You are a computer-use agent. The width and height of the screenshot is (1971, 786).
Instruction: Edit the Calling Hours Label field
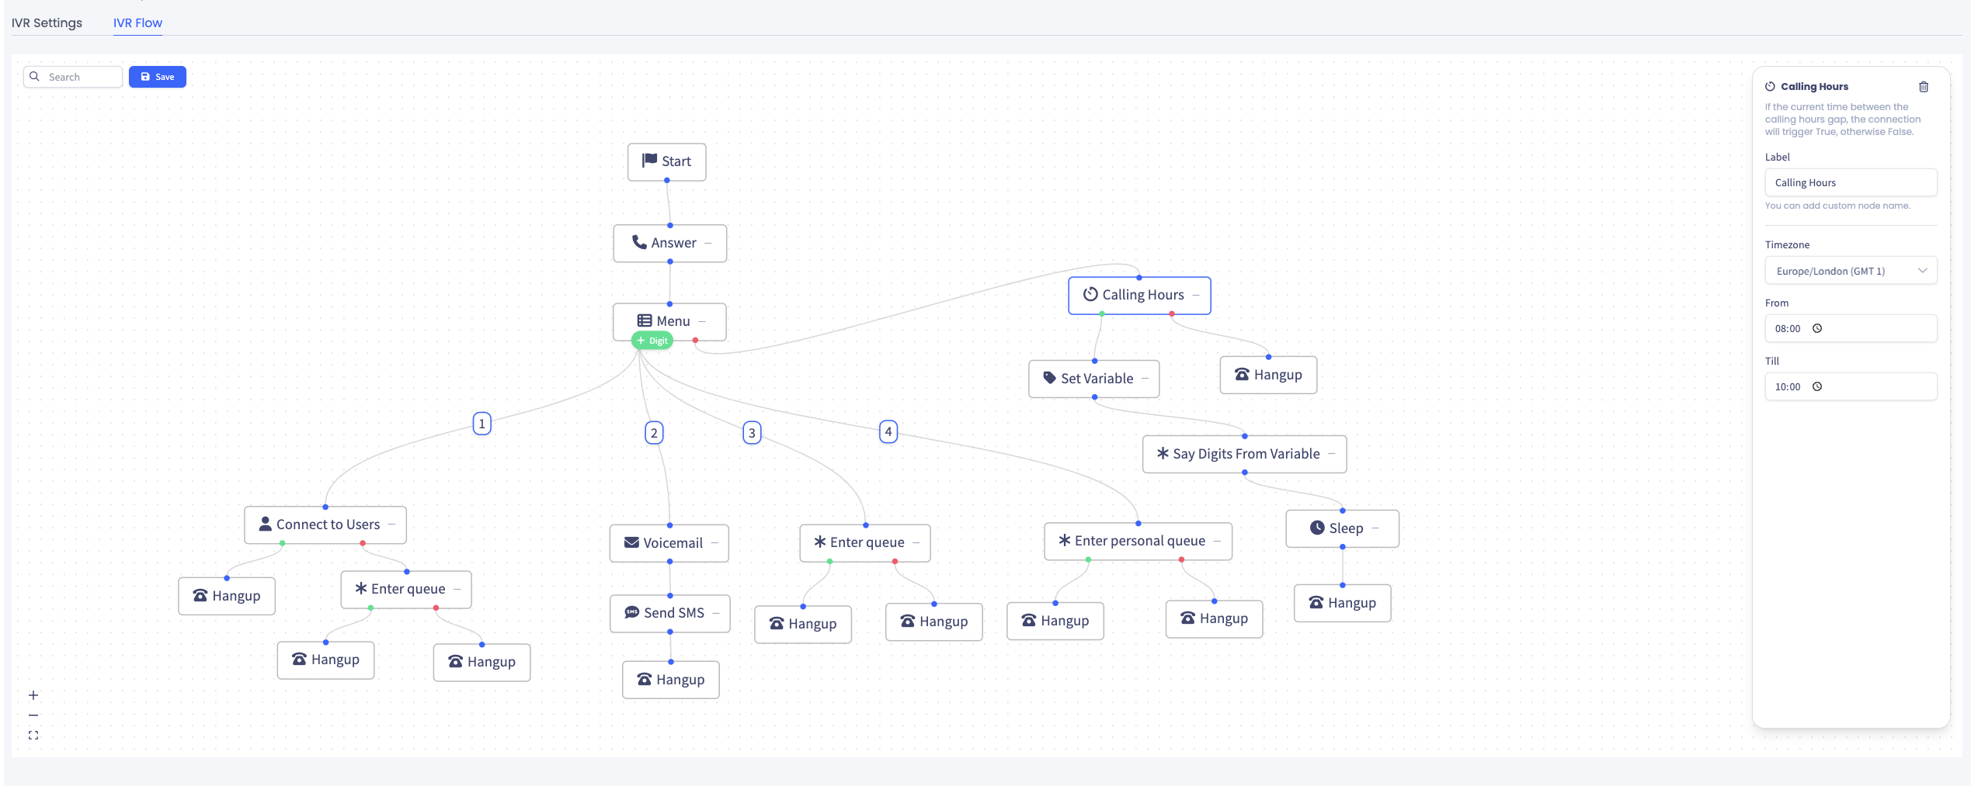tap(1851, 183)
